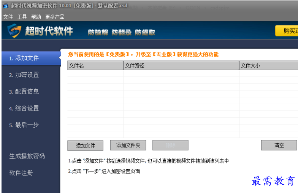This screenshot has height=193, width=298.
Task: Open the 帮助 menu
Action: tap(36, 17)
